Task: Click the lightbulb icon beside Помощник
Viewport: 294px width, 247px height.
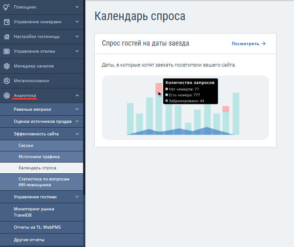Action: pos(7,7)
